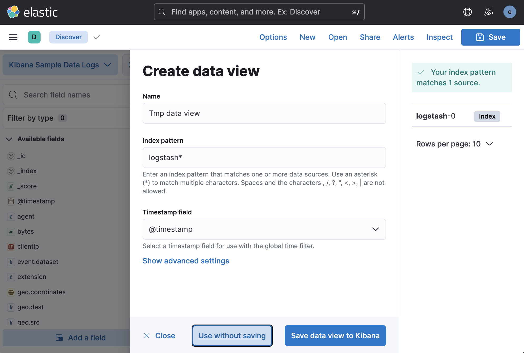Click the globe icon beside geo.coordinates

[x=11, y=292]
